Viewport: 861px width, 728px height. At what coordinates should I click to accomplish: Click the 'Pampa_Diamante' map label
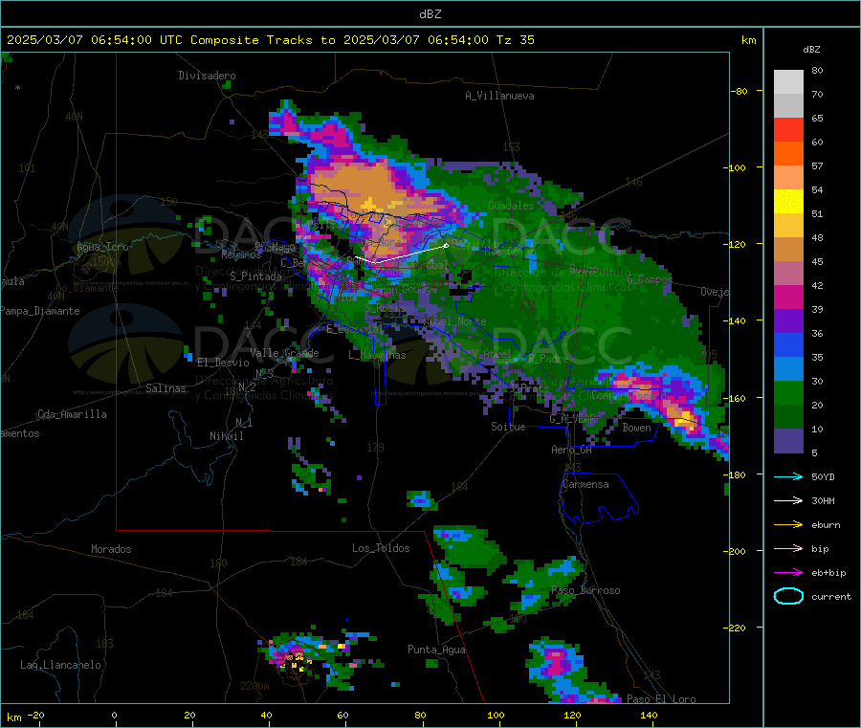click(40, 311)
